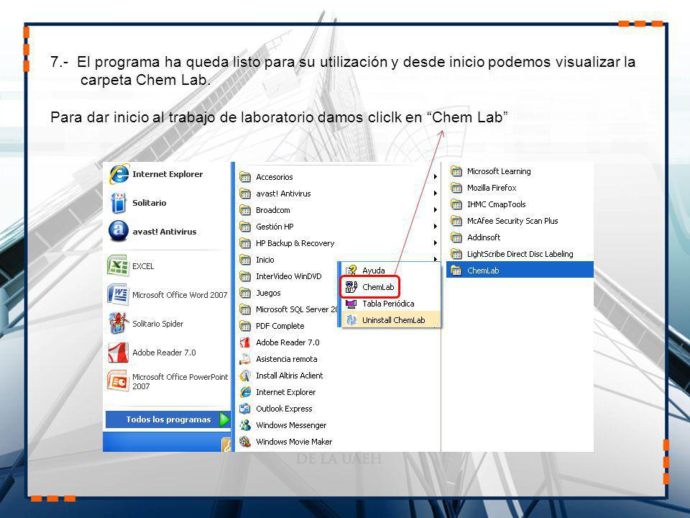Click green arrow beside Todos los programas
Image resolution: width=690 pixels, height=518 pixels.
click(224, 419)
